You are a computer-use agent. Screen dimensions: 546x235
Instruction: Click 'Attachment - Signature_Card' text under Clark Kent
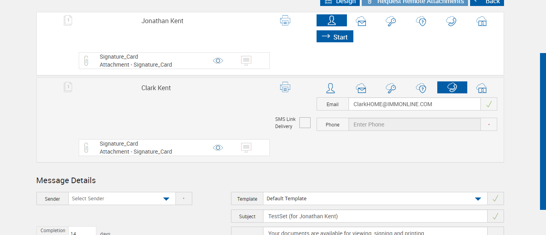point(136,152)
